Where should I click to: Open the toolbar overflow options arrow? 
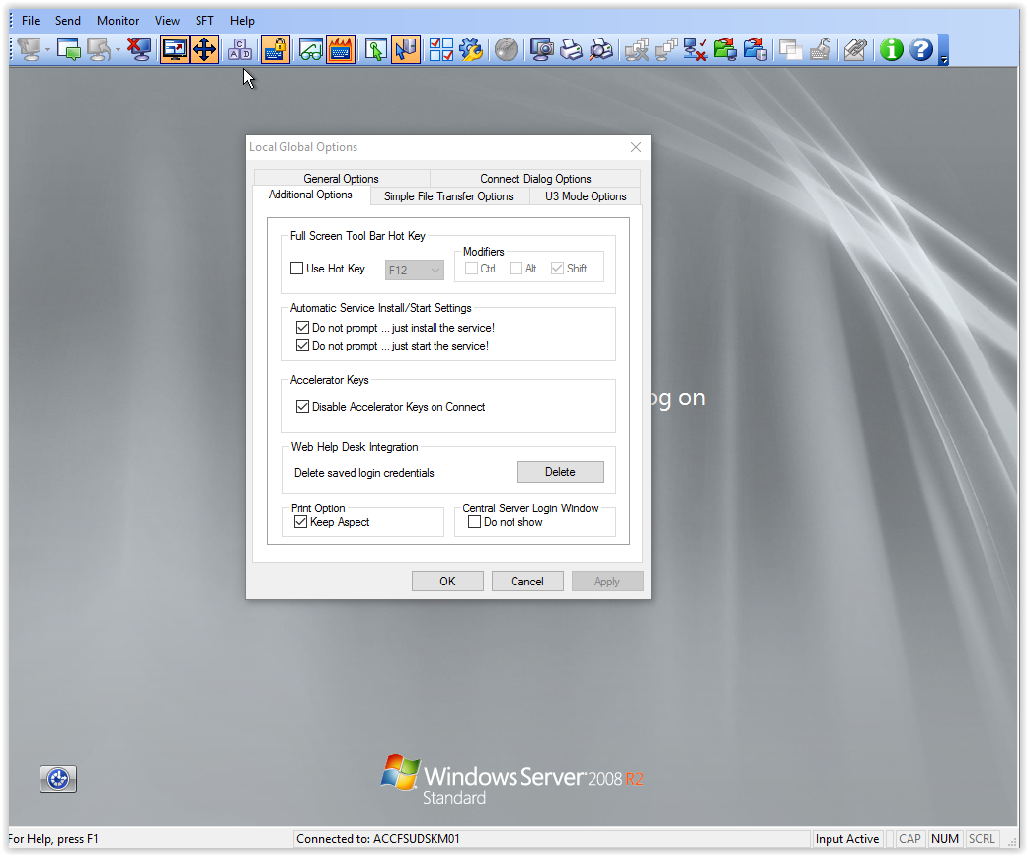943,50
